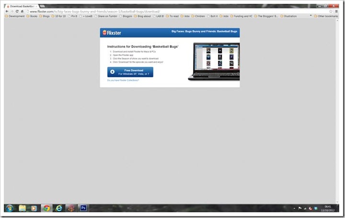Open the Blogs bookmarks folder
345x218 pixels.
pyautogui.click(x=45, y=16)
